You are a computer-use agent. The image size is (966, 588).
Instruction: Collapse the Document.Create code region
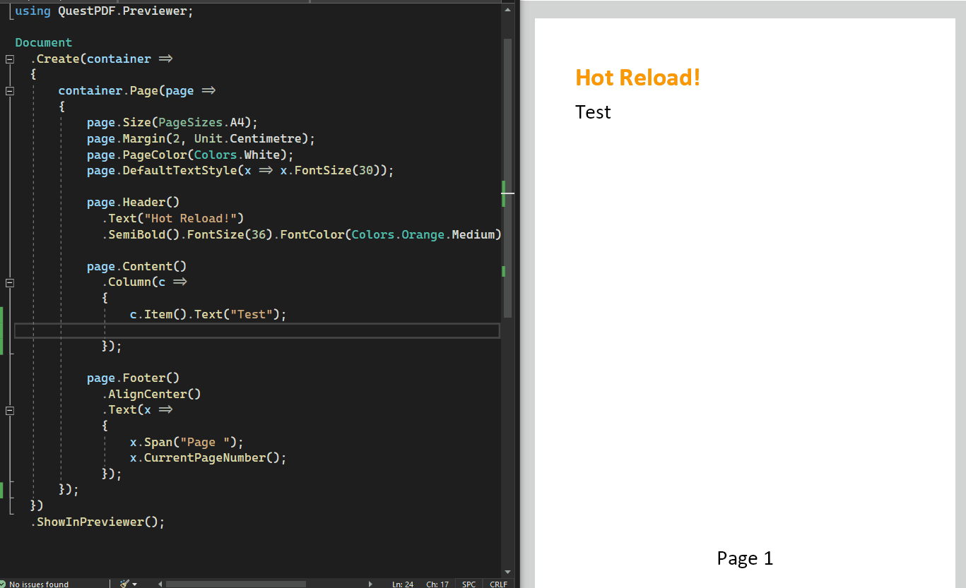pos(9,59)
